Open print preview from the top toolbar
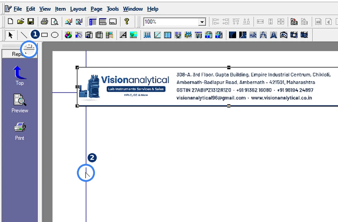Viewport: 338px width, 222px height. [x=55, y=22]
